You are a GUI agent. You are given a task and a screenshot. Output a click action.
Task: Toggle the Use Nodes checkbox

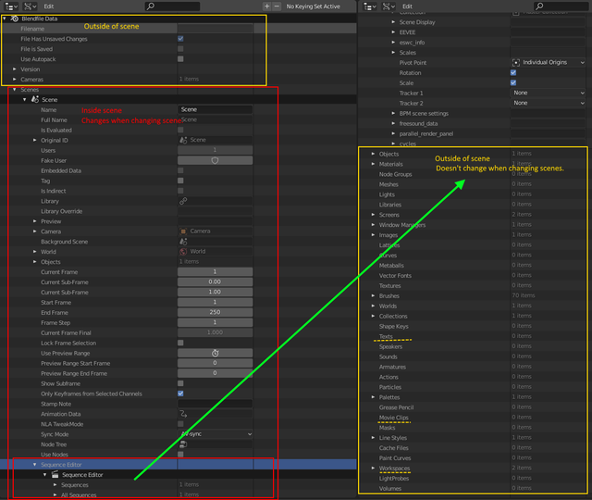(180, 455)
